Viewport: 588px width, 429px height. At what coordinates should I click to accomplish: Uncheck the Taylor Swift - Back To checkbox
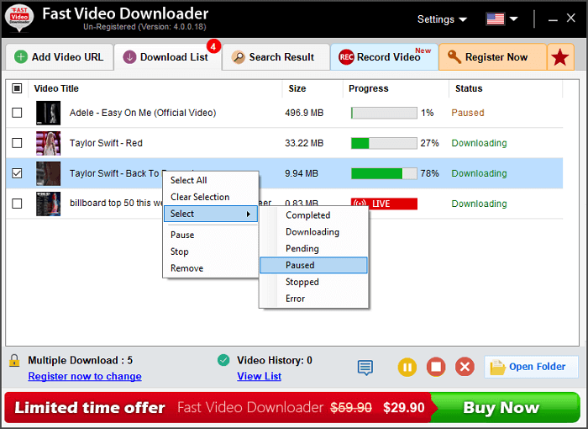click(17, 173)
